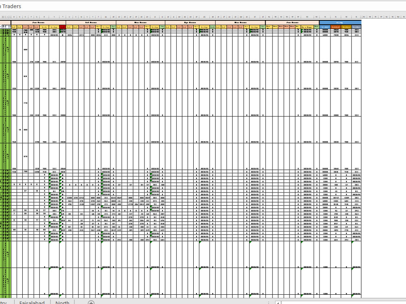This screenshot has width=406, height=304.
Task: Select the blue merged summary header cell
Action: 340,22
